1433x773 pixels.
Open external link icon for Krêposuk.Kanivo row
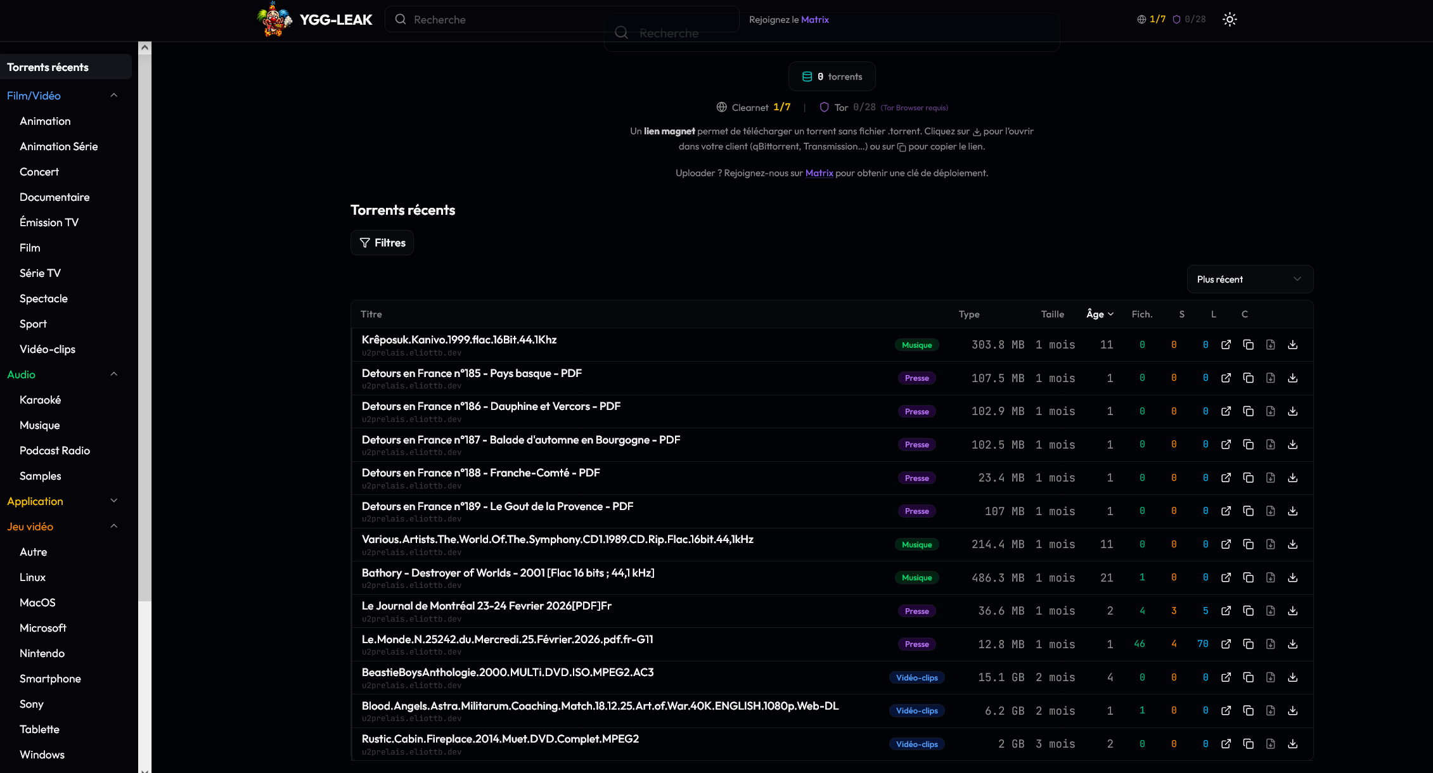pos(1226,345)
